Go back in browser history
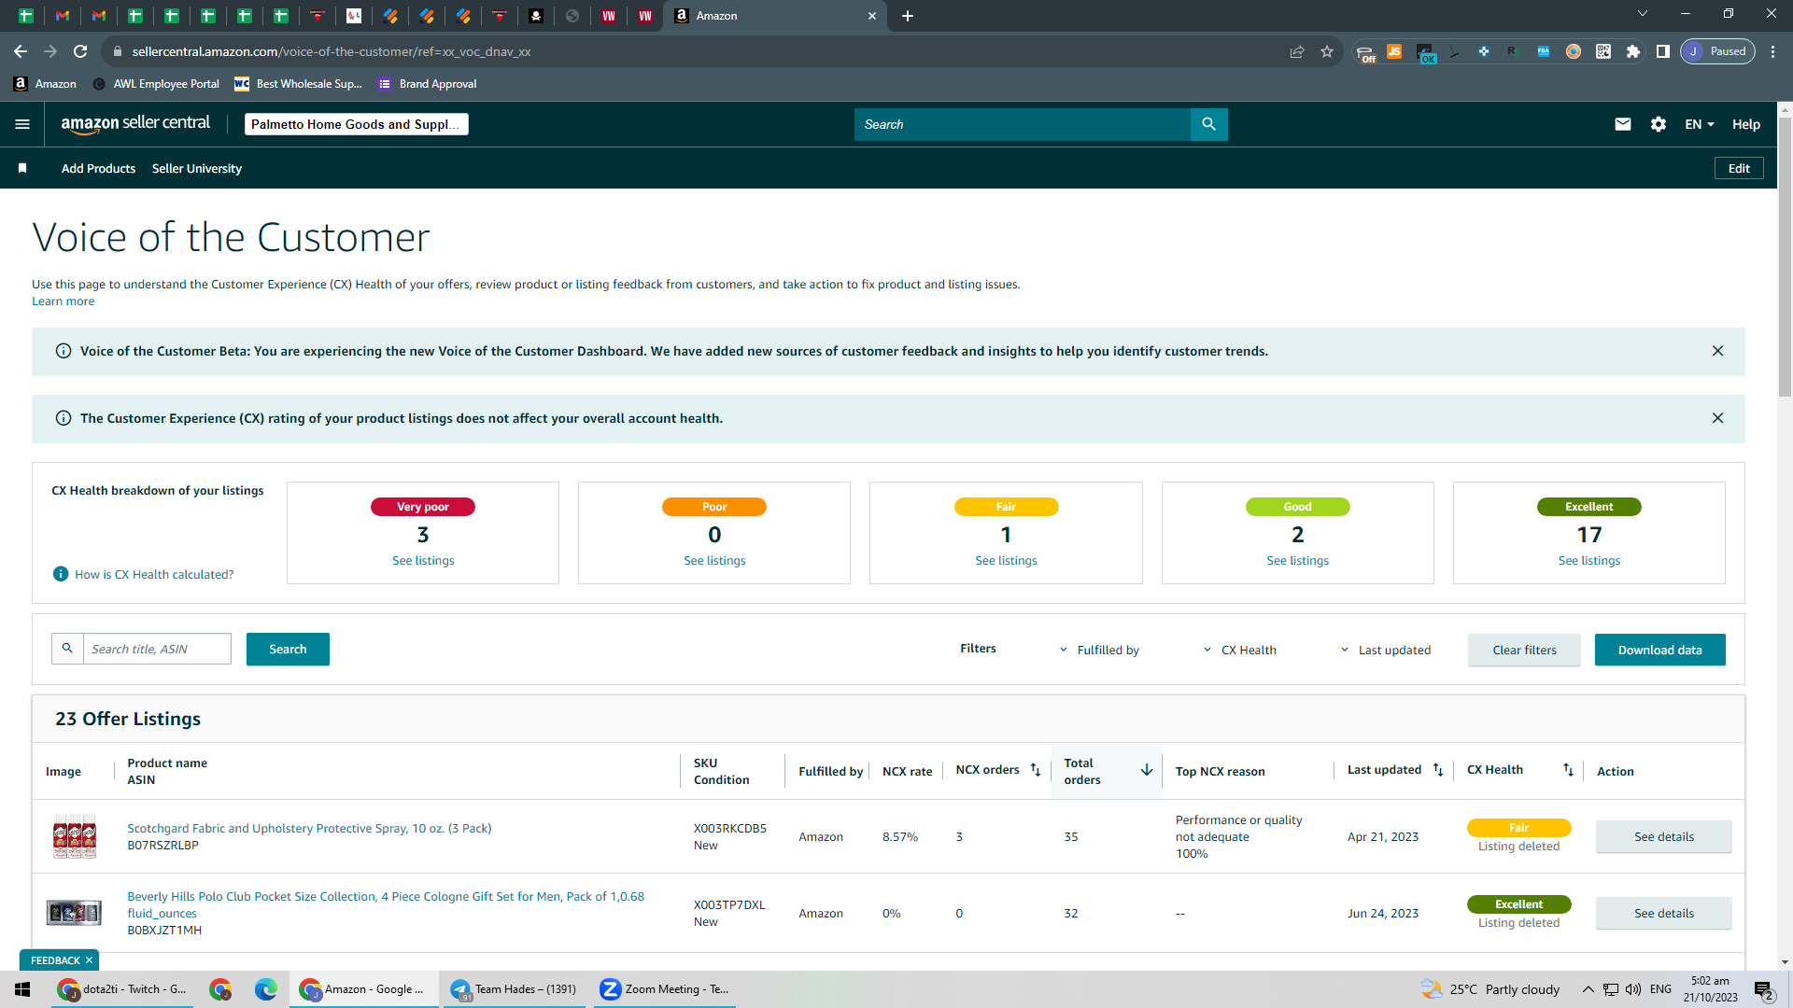 coord(21,51)
